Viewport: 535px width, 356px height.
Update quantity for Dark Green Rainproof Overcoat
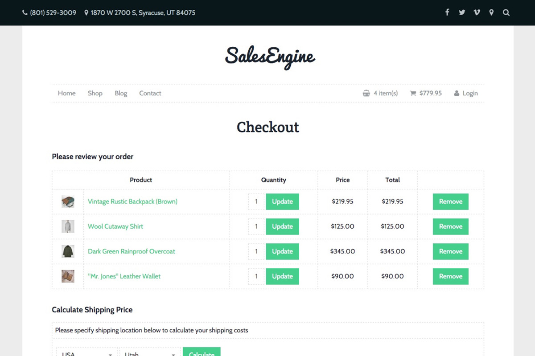coord(283,251)
